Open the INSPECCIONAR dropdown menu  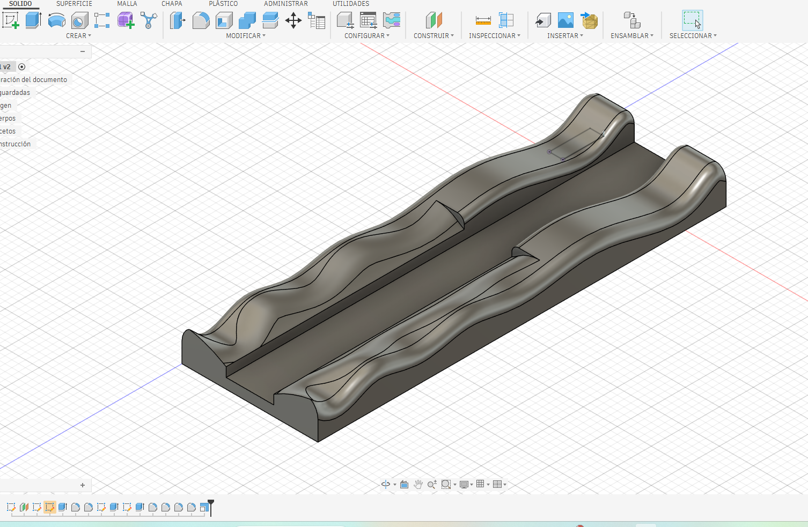click(x=495, y=36)
